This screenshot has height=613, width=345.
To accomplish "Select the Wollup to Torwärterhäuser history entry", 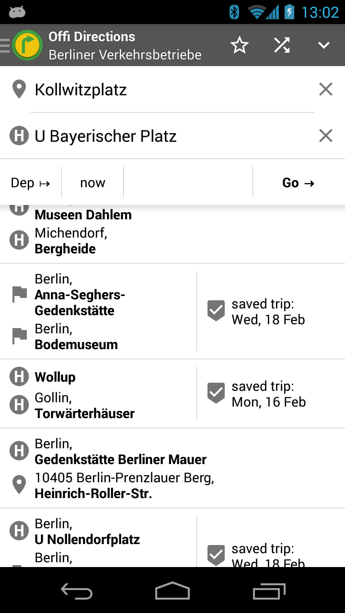I will (x=98, y=394).
